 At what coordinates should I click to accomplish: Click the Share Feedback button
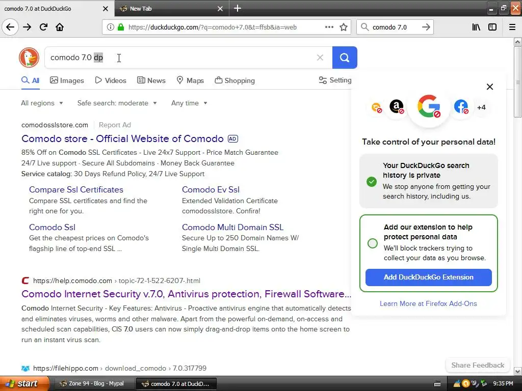coord(478,365)
